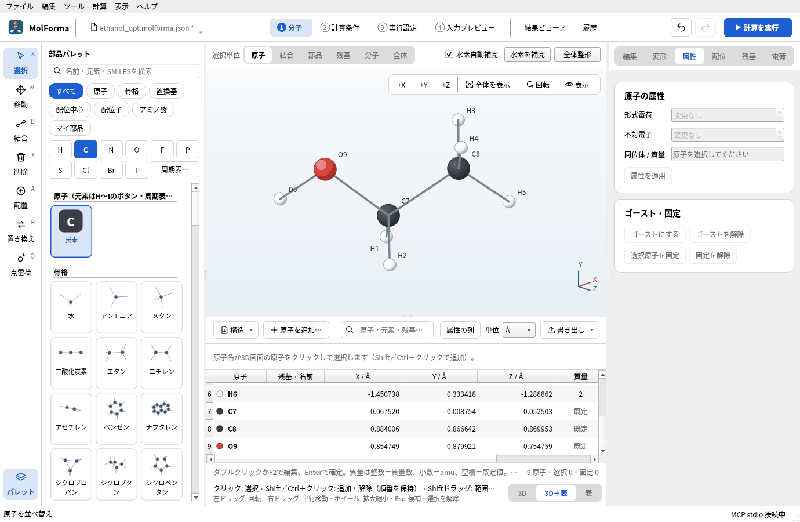Screen dimensions: 800x522
Task: Click the red oxygen atom O9
Action: click(x=325, y=169)
